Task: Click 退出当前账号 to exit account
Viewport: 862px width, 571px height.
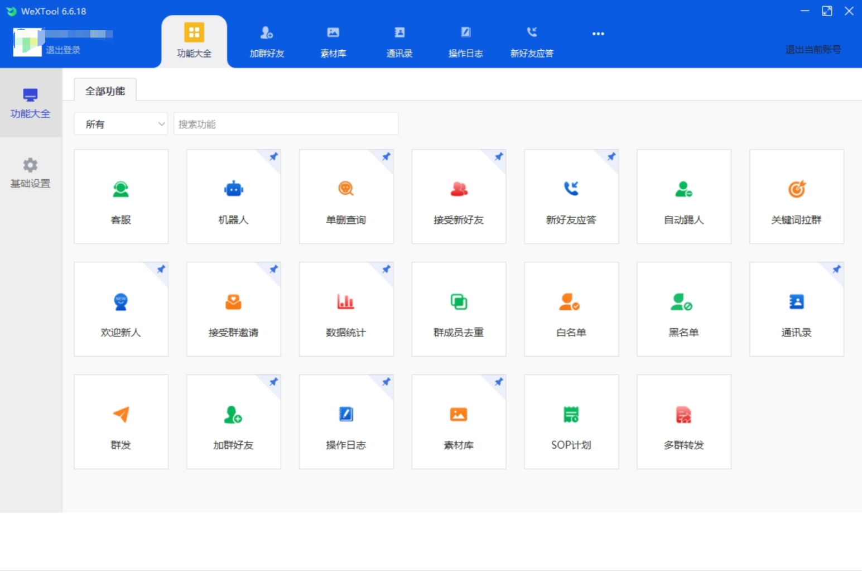Action: coord(812,50)
